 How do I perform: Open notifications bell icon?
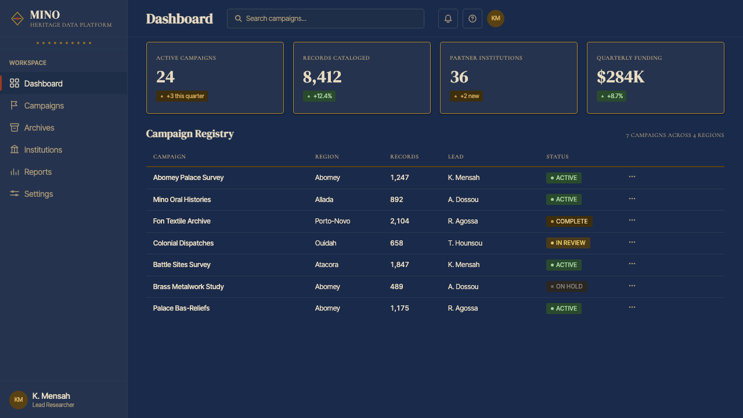coord(448,19)
